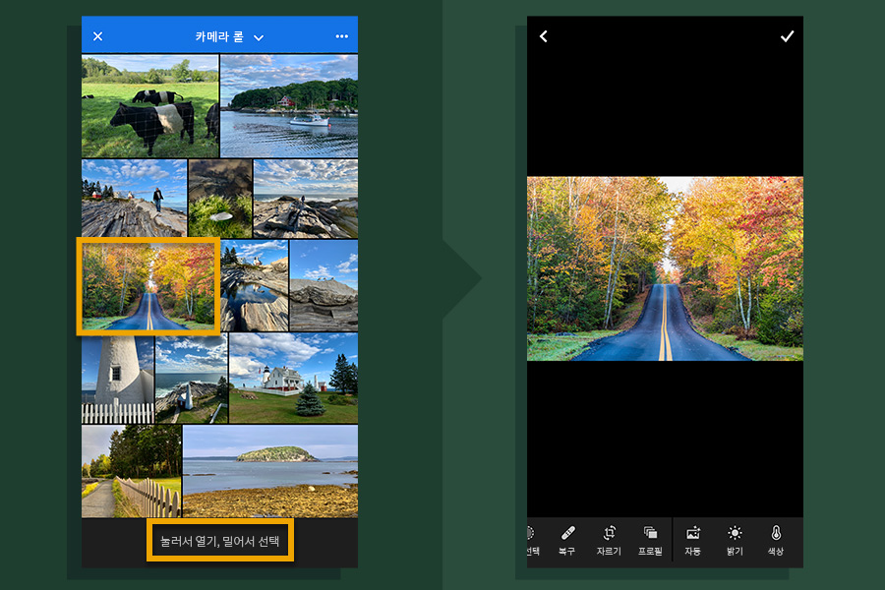Open the 프로필 profiles tool
The width and height of the screenshot is (885, 590).
pos(650,540)
